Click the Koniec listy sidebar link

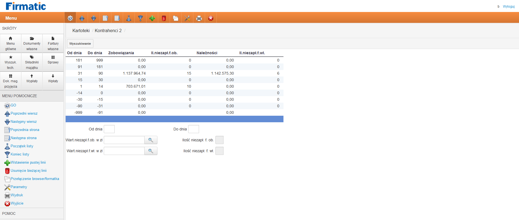[x=20, y=154]
